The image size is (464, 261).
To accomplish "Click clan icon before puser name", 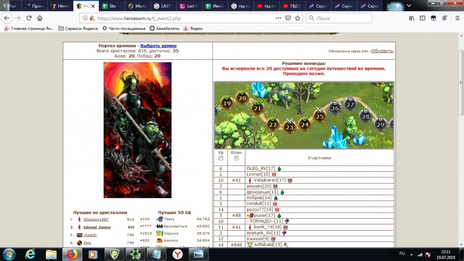I will pyautogui.click(x=250, y=216).
